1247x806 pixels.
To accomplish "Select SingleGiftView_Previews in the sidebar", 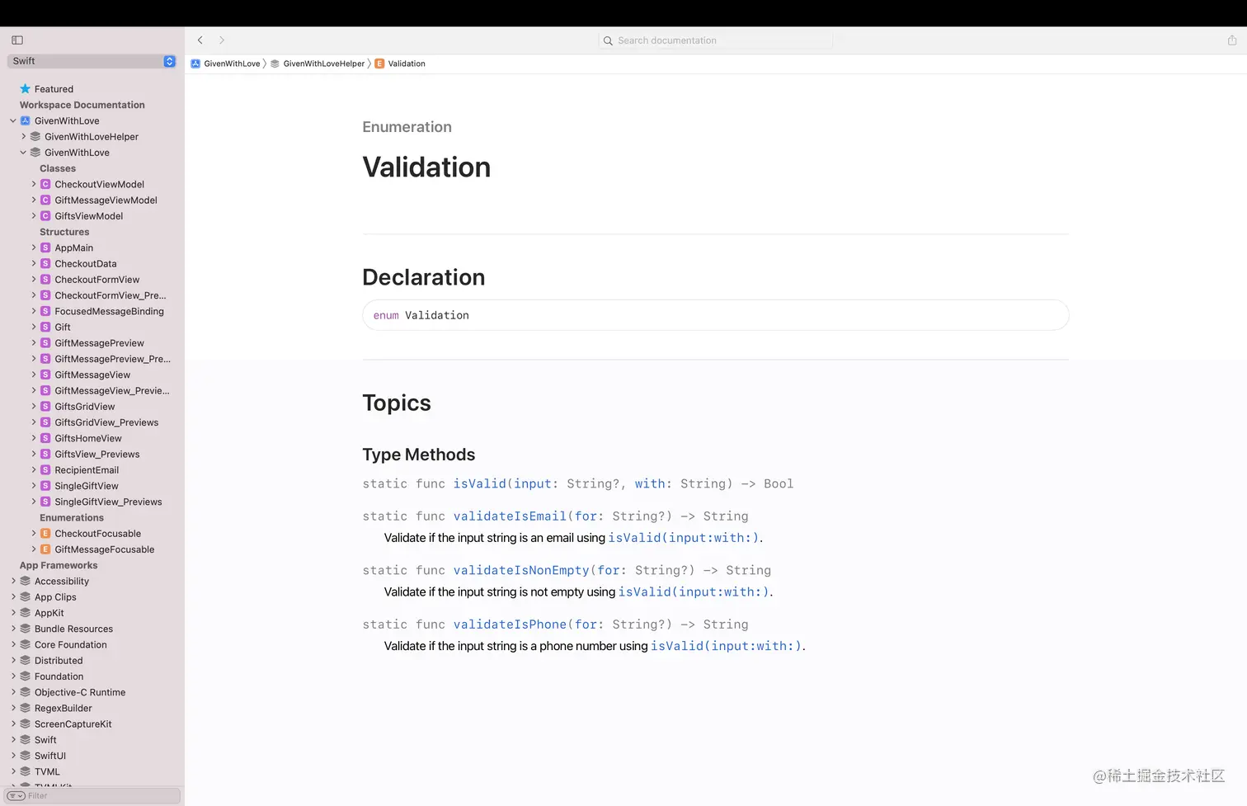I will (108, 502).
